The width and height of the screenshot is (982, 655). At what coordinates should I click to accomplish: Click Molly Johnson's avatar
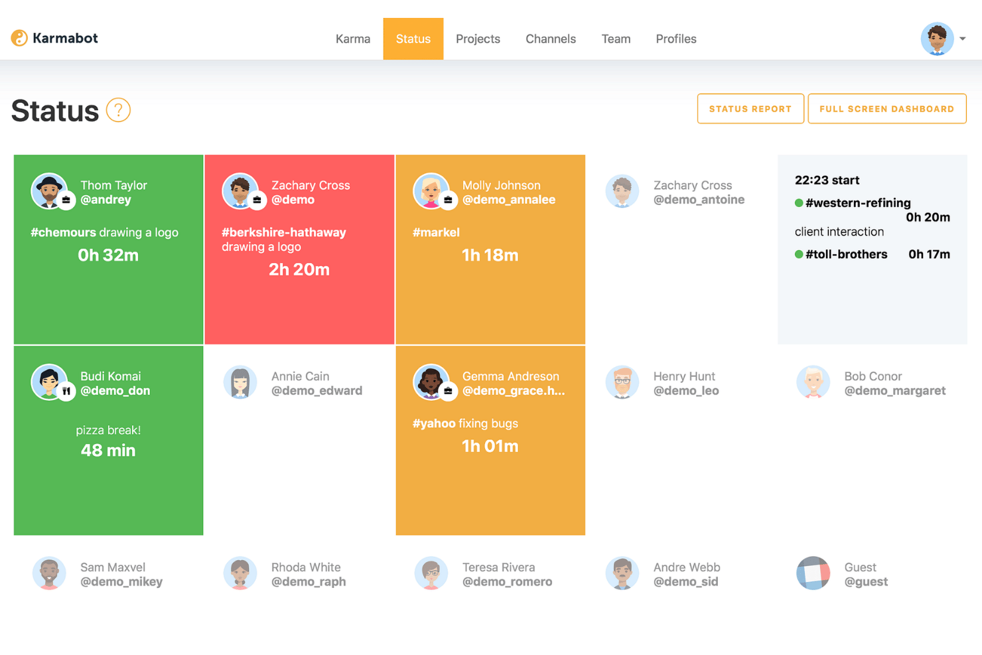(x=431, y=191)
